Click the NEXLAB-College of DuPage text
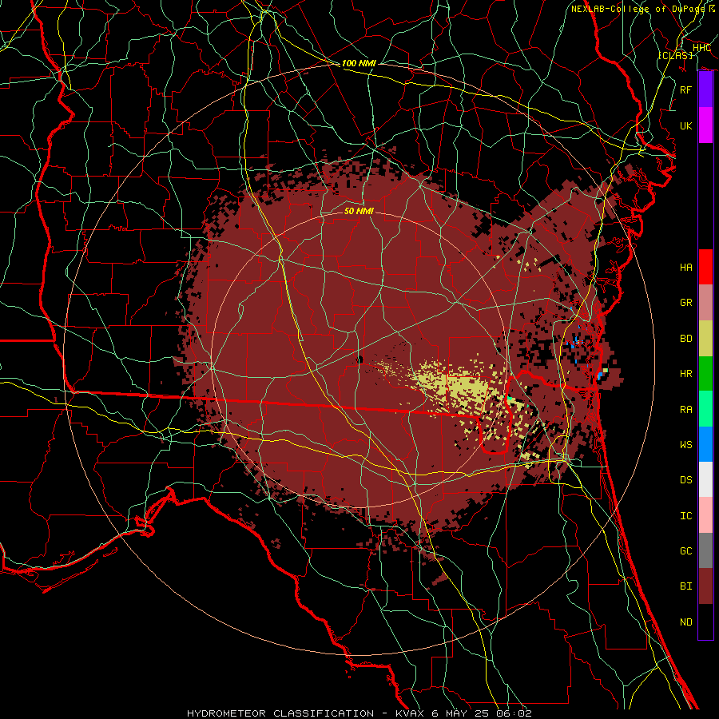719x719 pixels. click(x=638, y=9)
